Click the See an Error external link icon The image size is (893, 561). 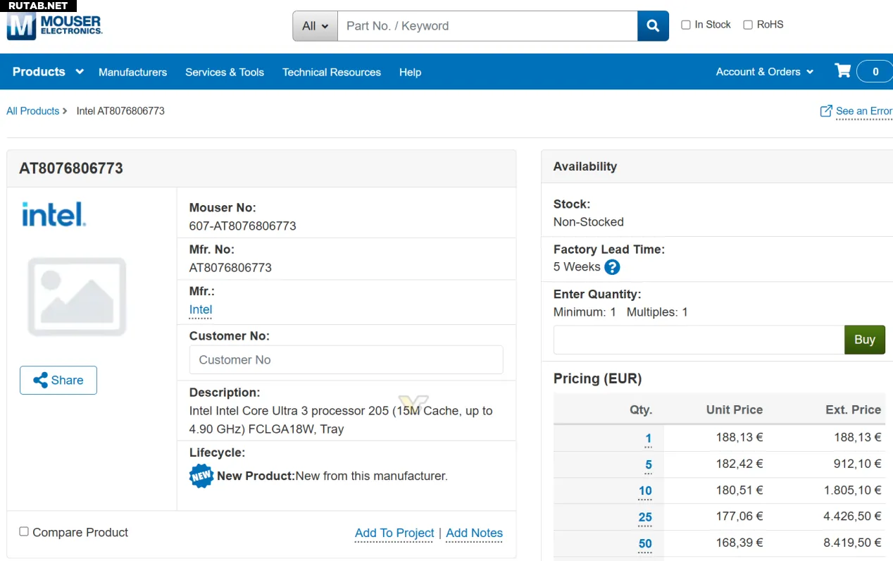point(826,111)
